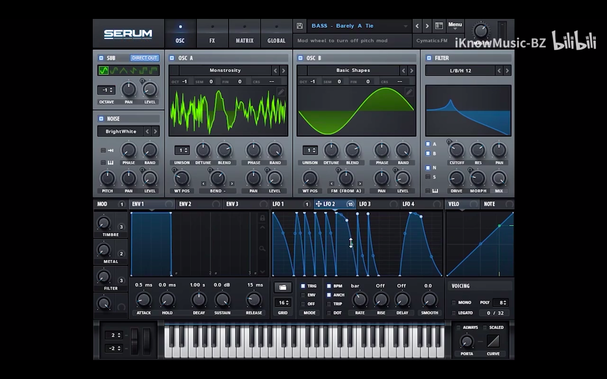Viewport: 607px width, 379px height.
Task: Open the BrightWhite noise selector
Action: pos(121,131)
